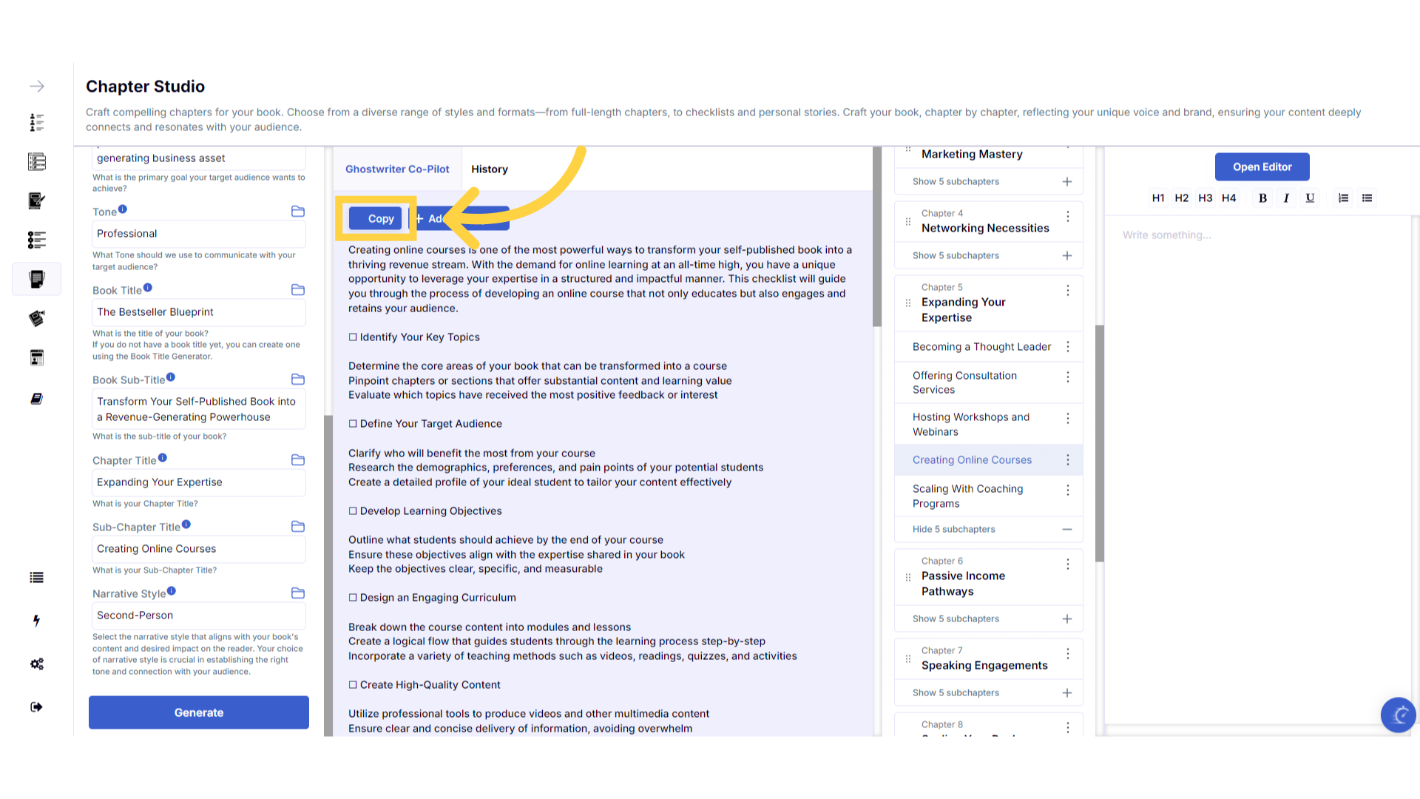Click the sidebar expand arrow icon
The image size is (1420, 799).
point(37,87)
